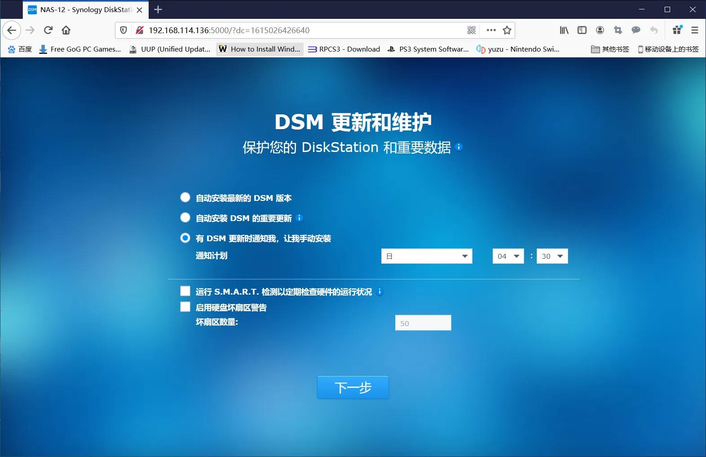
Task: Click the tracking protection shield icon
Action: pyautogui.click(x=124, y=30)
